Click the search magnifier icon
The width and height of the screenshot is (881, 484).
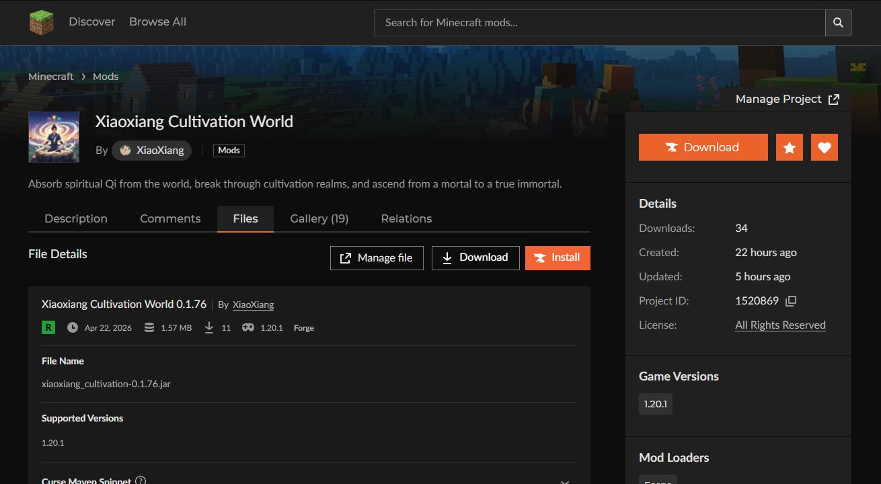[838, 23]
